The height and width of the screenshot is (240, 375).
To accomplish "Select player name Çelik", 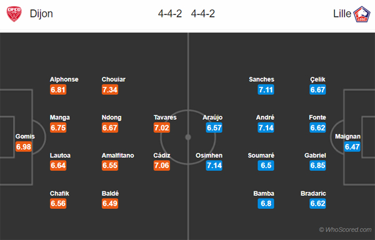I will click(x=317, y=79).
